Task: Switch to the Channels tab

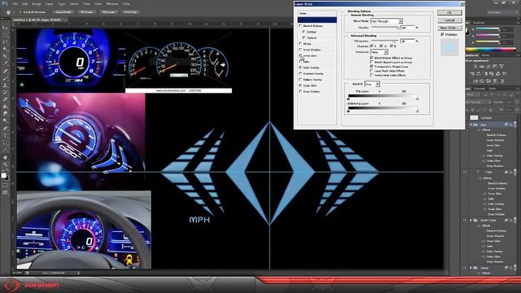Action: (x=479, y=89)
